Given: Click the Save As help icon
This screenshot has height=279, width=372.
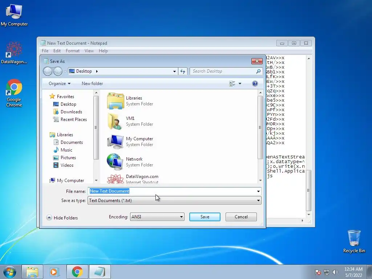Looking at the screenshot, I should 255,84.
